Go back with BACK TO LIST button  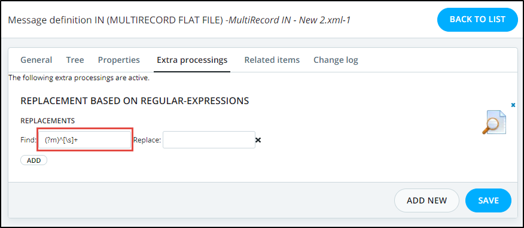[477, 20]
